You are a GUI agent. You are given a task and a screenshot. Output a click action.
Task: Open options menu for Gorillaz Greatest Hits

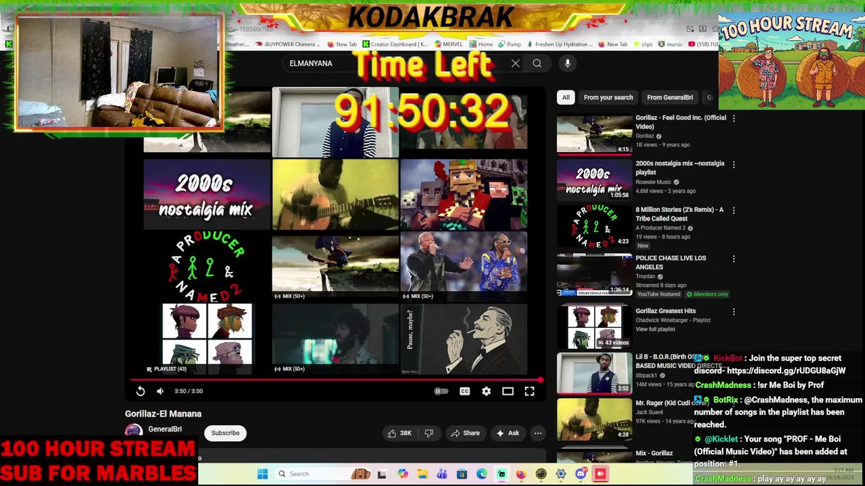(734, 312)
